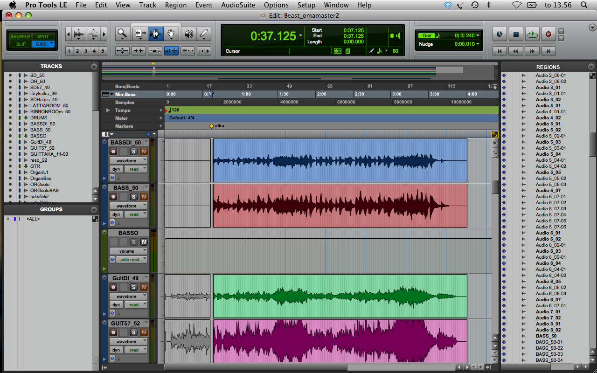Mute the GUIT57_52 track
The width and height of the screenshot is (597, 373).
coord(144,332)
